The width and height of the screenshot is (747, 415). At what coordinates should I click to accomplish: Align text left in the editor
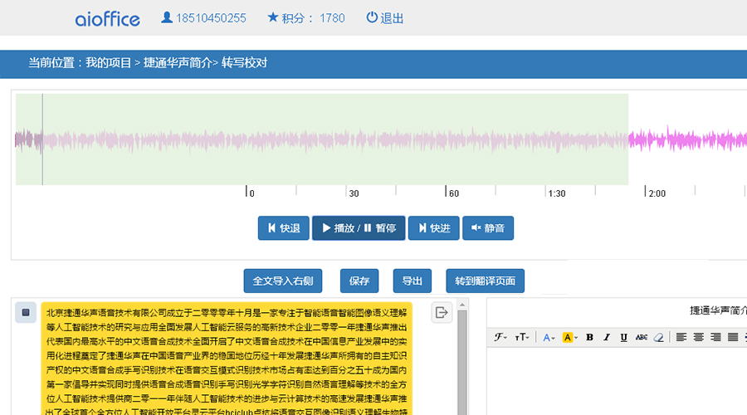[x=681, y=337]
